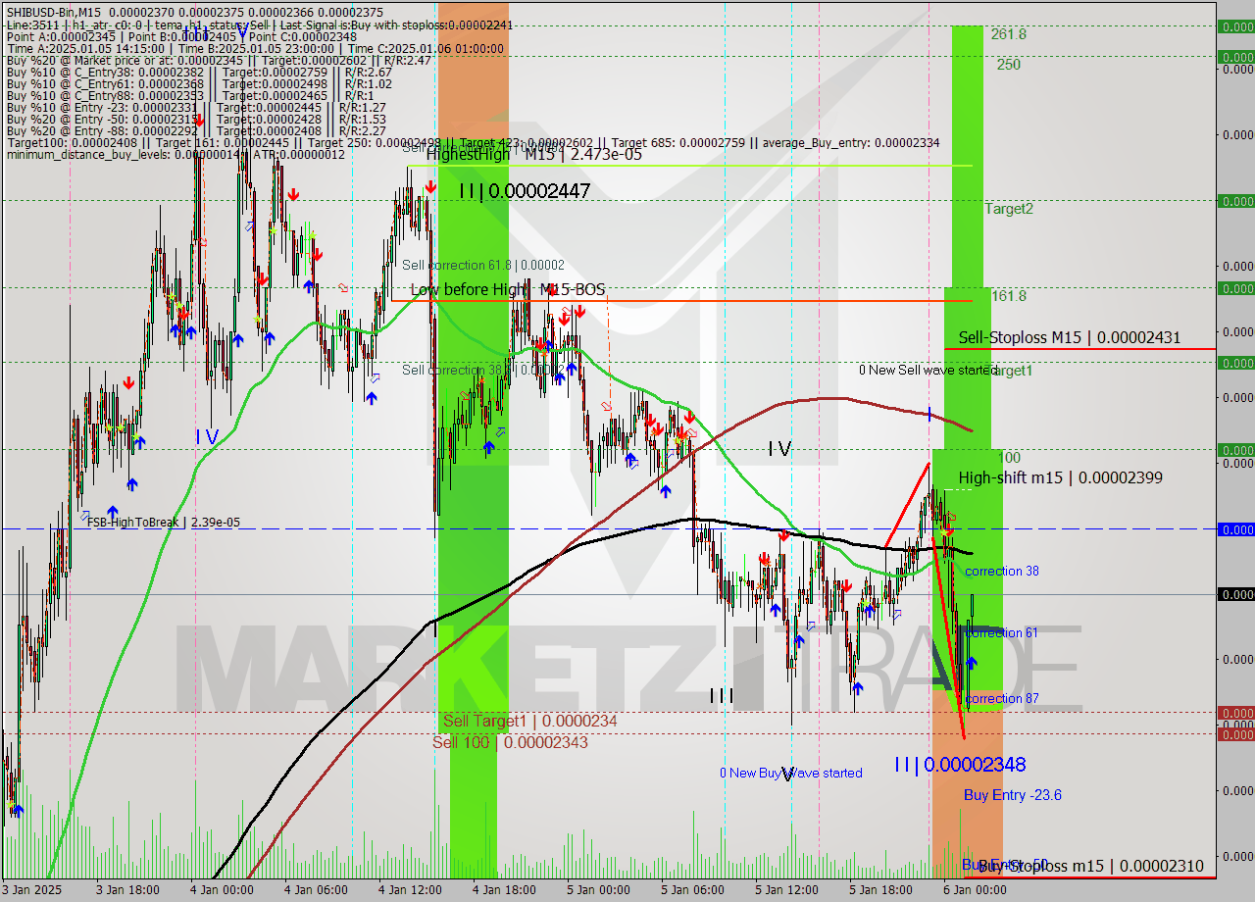Click the black current-price tag on price axis
Image resolution: width=1255 pixels, height=902 pixels.
point(1235,594)
